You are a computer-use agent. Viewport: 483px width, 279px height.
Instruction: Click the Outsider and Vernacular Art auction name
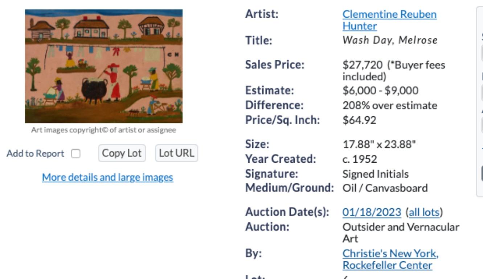click(x=401, y=233)
